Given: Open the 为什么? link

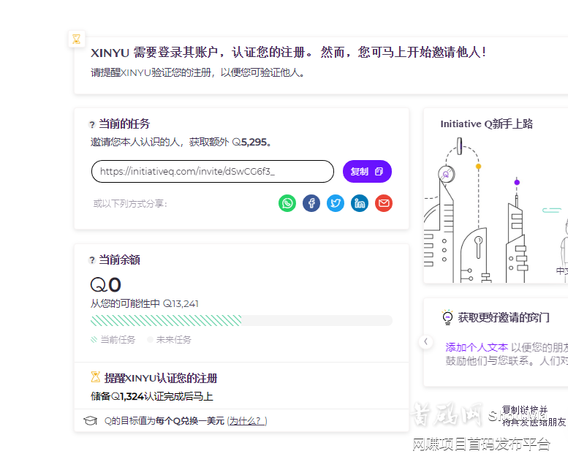Looking at the screenshot, I should click(x=247, y=421).
